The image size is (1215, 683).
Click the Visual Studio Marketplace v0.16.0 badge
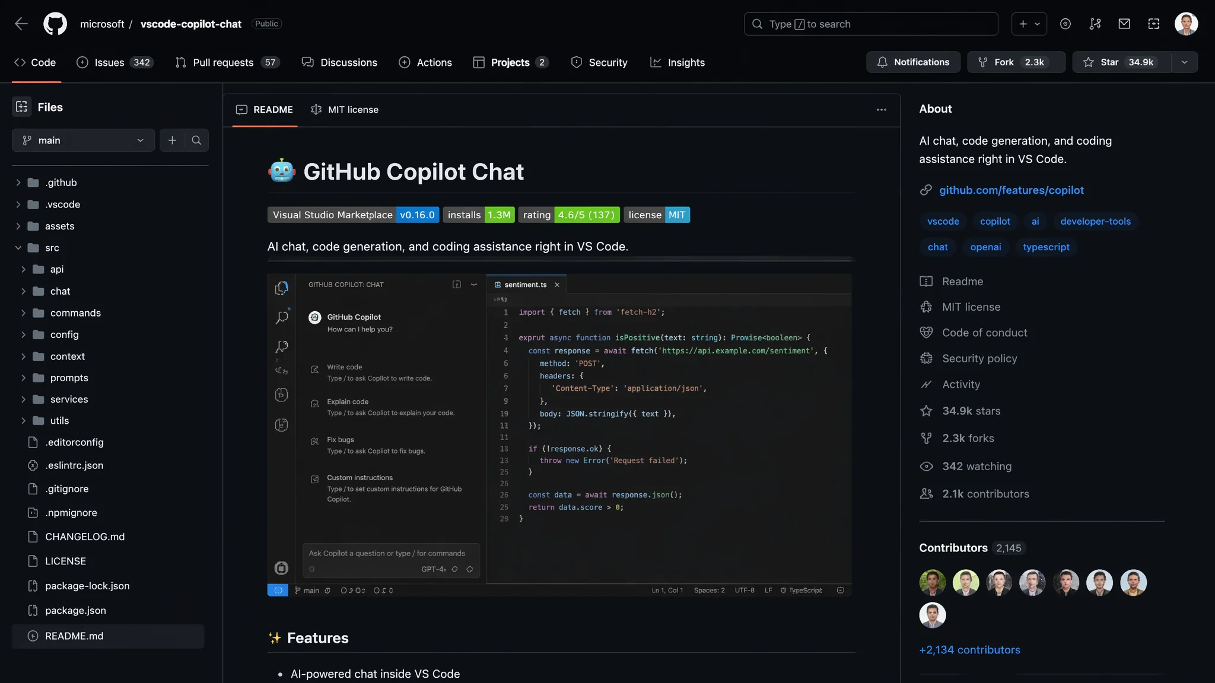pos(354,215)
